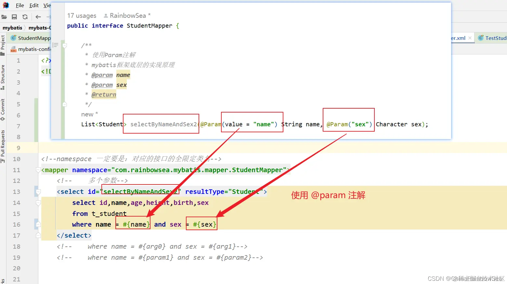
Task: Click the Structure side panel icon
Action: [3, 88]
